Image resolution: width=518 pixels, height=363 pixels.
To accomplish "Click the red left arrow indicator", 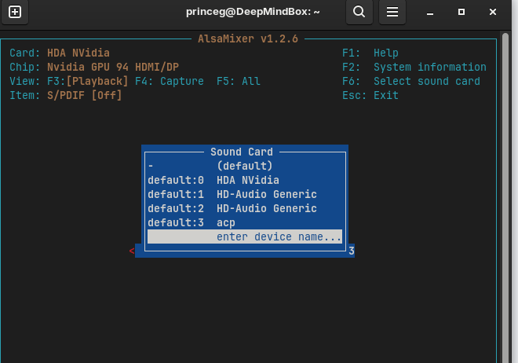I will coord(132,251).
